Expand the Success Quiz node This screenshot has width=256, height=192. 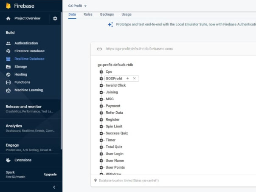tap(101, 133)
